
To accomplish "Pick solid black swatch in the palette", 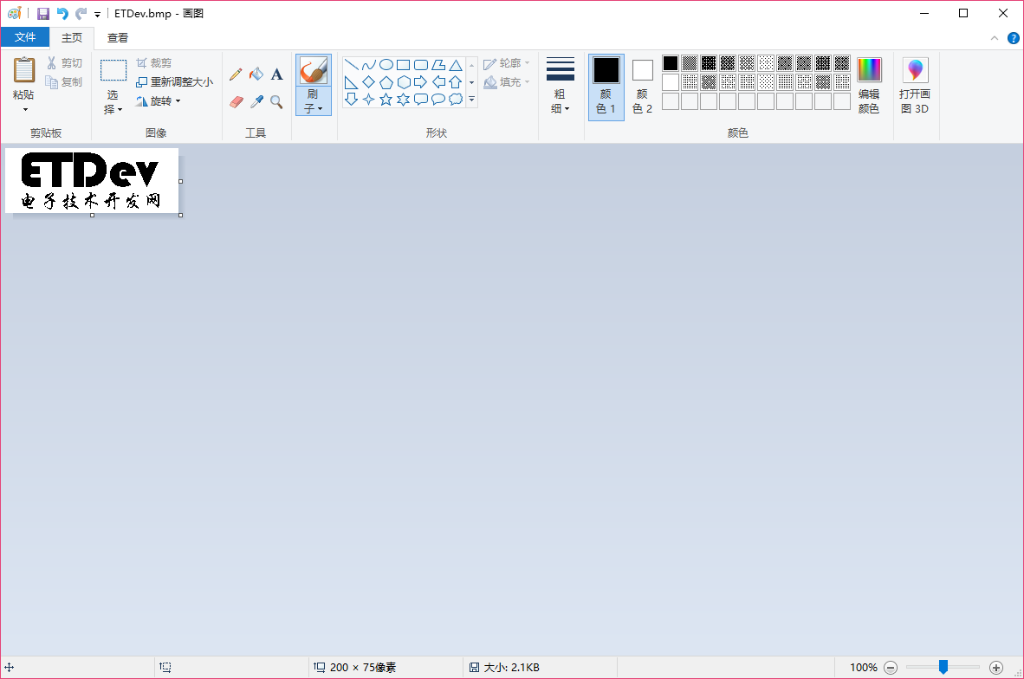I will [671, 63].
